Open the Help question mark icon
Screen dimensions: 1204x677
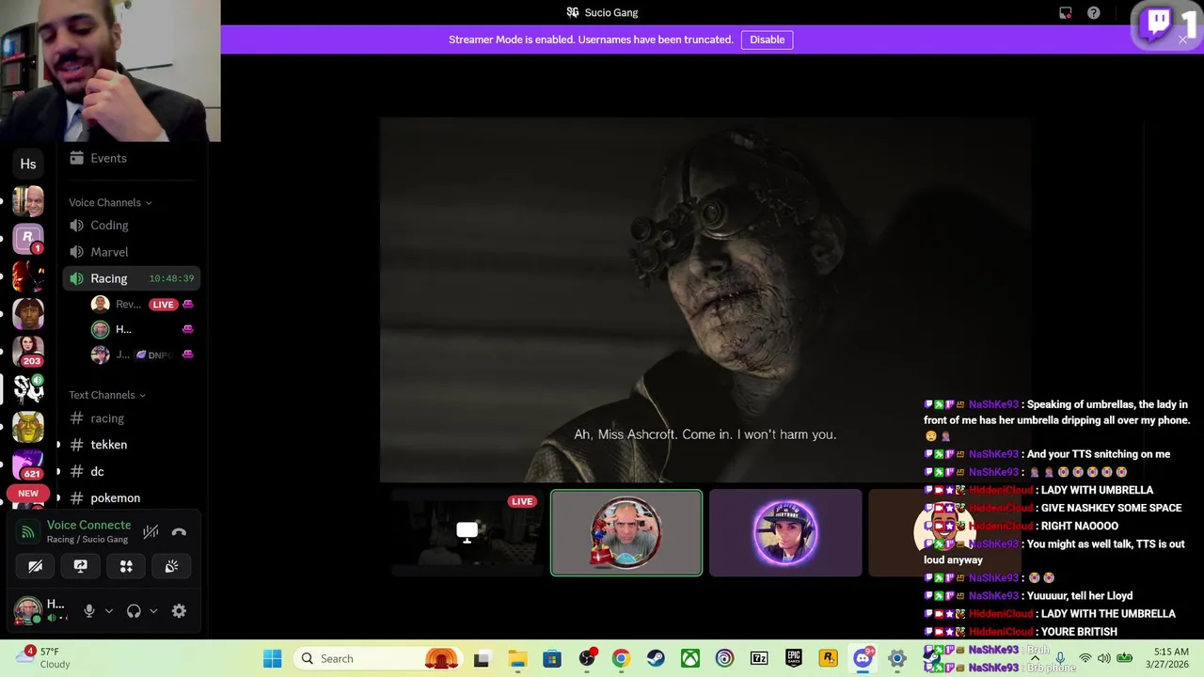[1093, 13]
